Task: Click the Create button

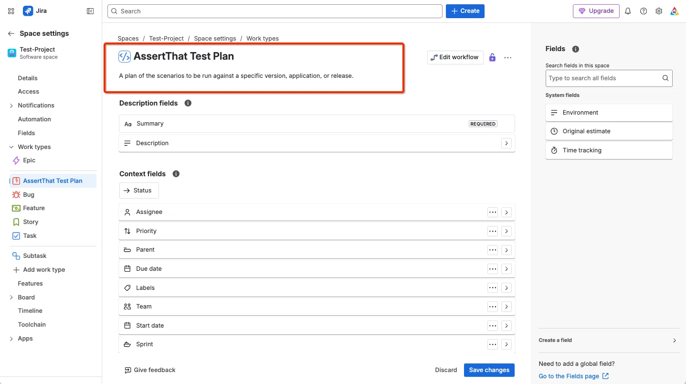Action: click(465, 11)
